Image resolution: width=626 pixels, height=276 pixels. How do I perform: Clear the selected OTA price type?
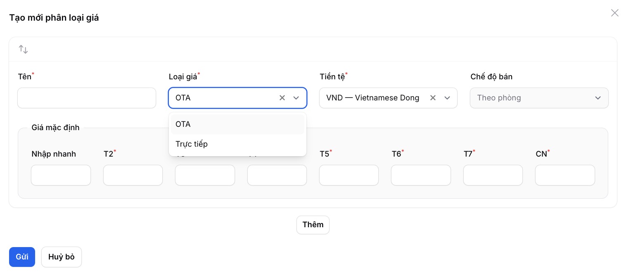point(282,98)
